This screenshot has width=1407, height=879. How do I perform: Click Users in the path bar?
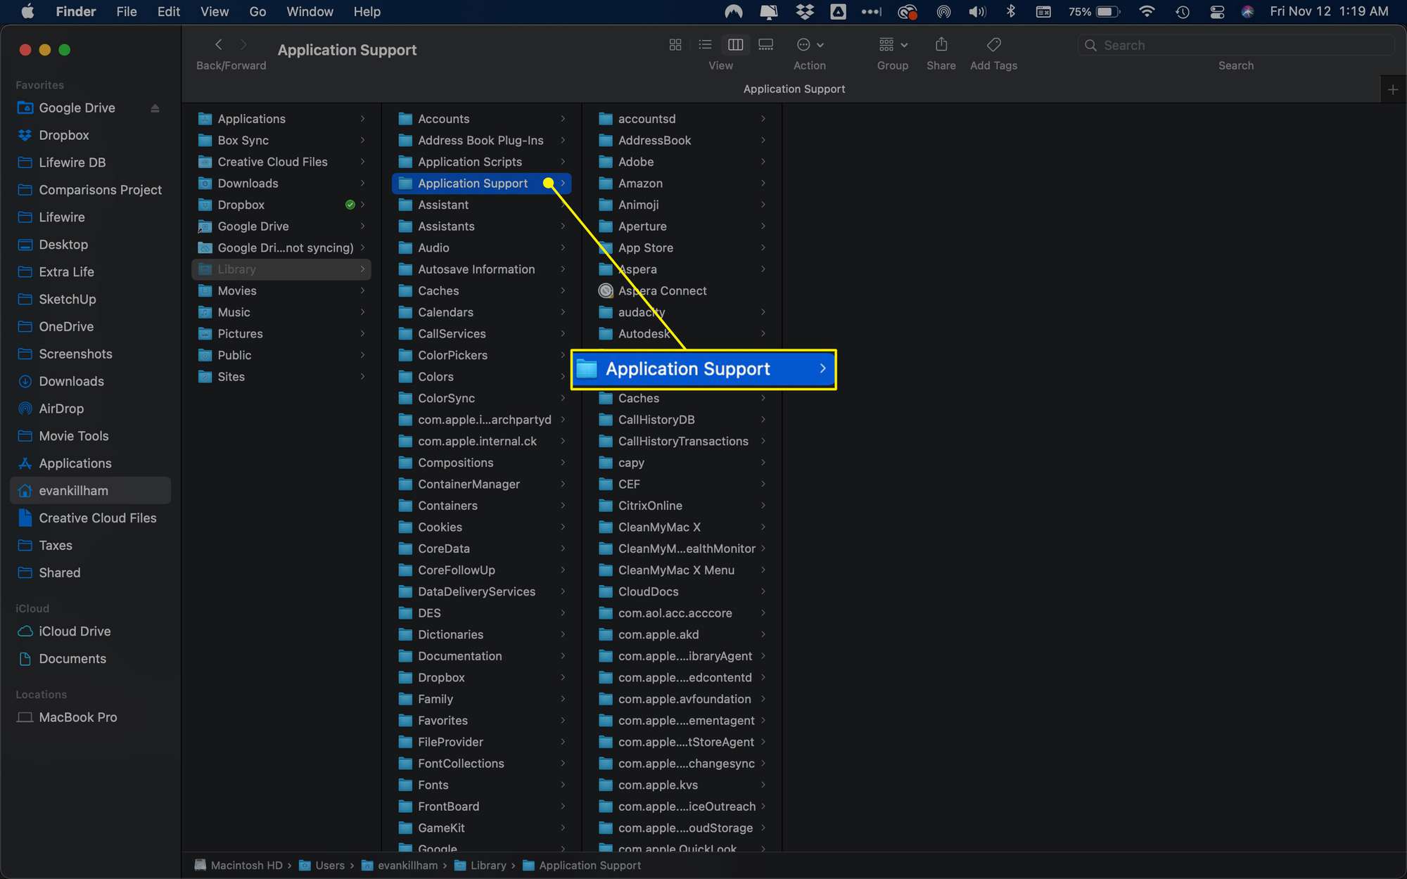(321, 866)
